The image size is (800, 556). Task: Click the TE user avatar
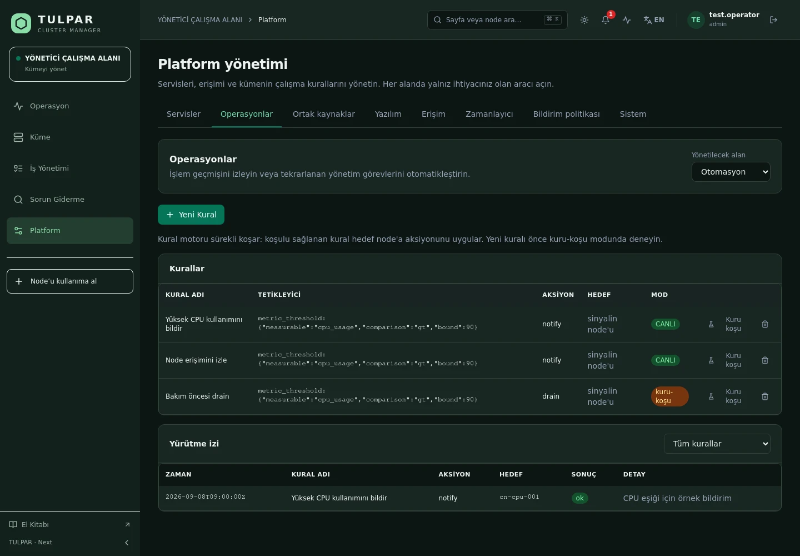pos(696,20)
